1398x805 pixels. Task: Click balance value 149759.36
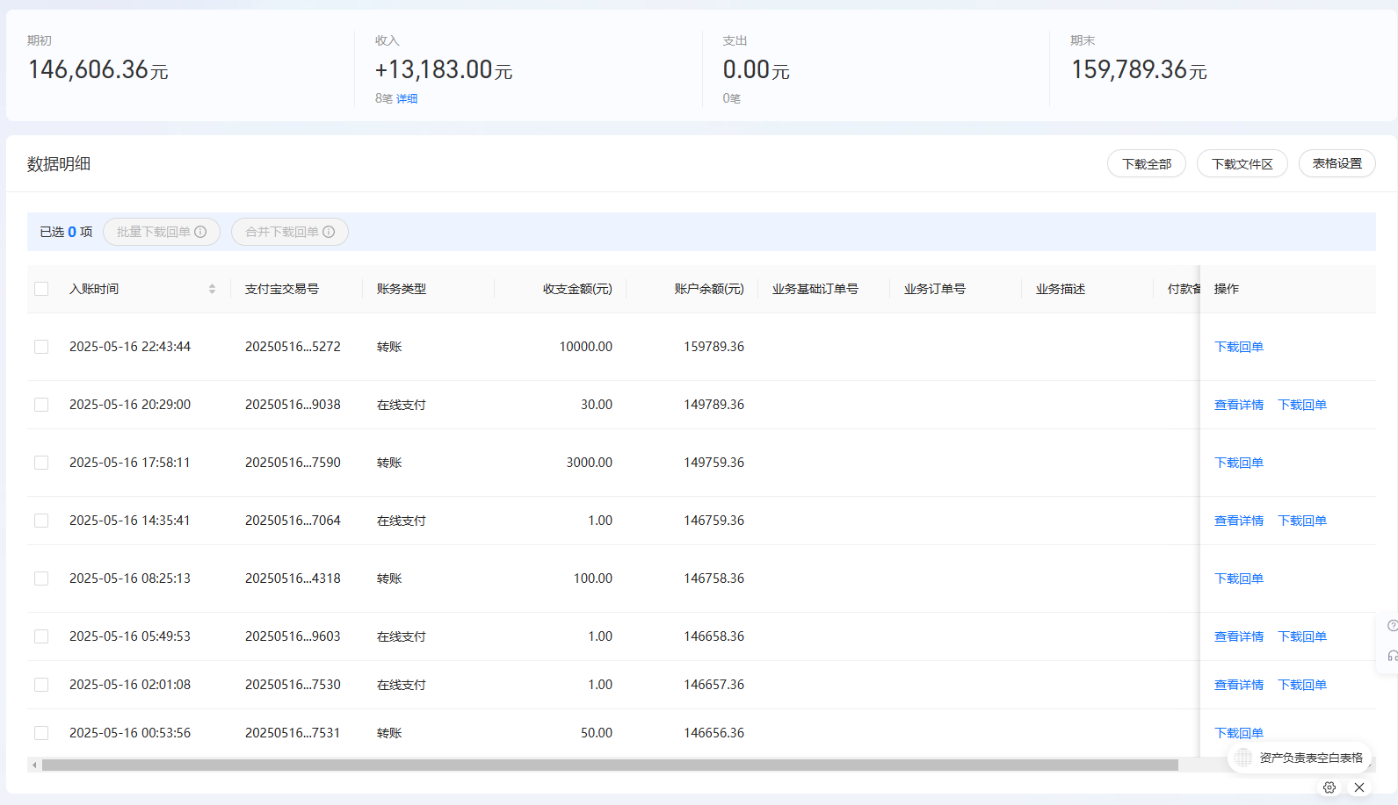[x=713, y=463]
